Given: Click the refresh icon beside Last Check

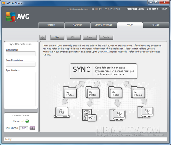Looking at the screenshot, I should pyautogui.click(x=32, y=128).
